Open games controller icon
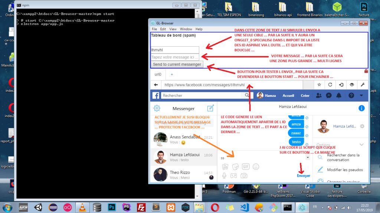The image size is (380, 213). [234, 176]
